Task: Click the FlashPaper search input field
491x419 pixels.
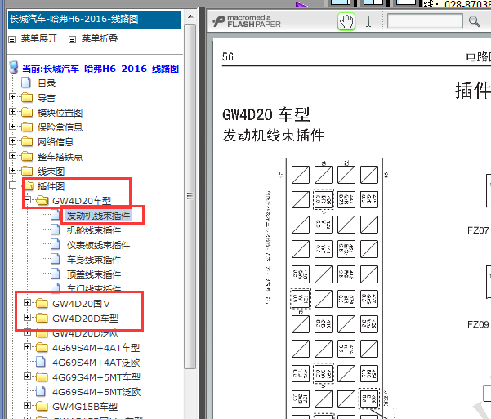Action: tap(425, 21)
